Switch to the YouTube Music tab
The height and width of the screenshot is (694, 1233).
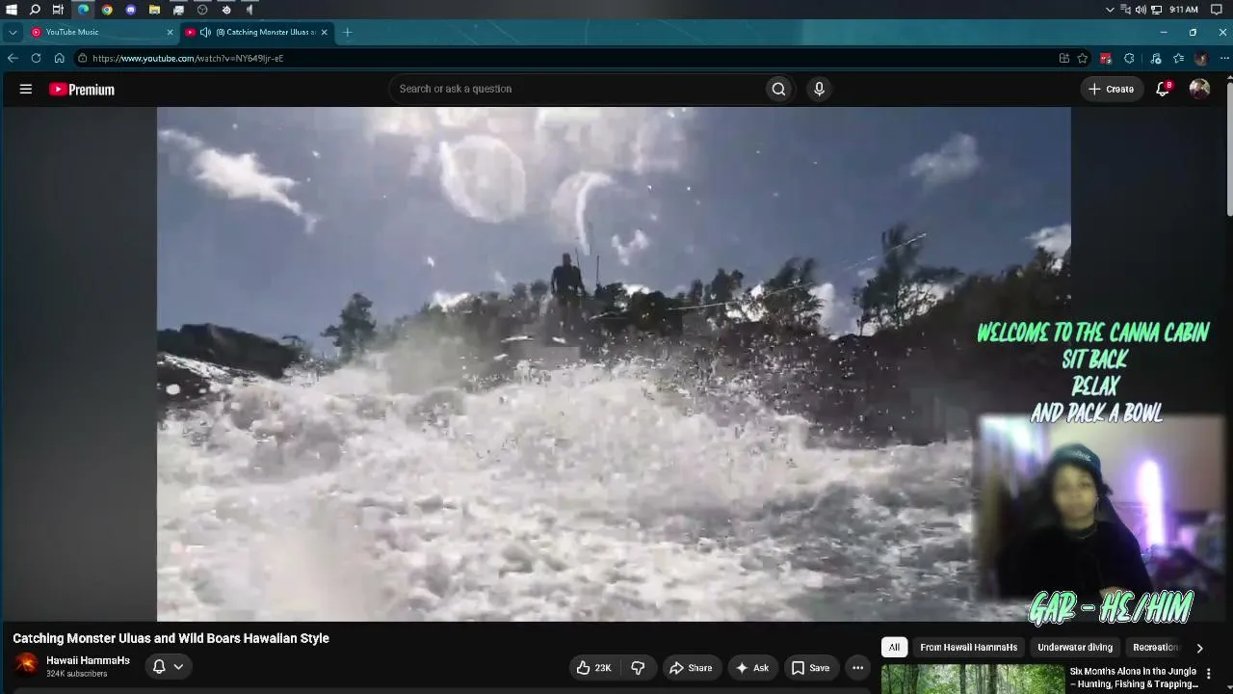(x=102, y=32)
